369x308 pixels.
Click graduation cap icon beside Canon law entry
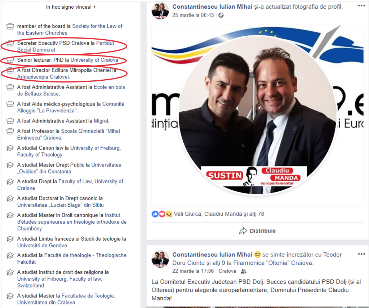click(x=10, y=148)
